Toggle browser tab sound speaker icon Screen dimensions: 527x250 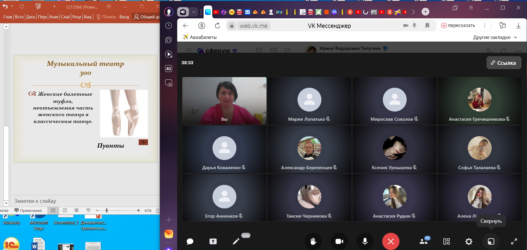point(183,12)
